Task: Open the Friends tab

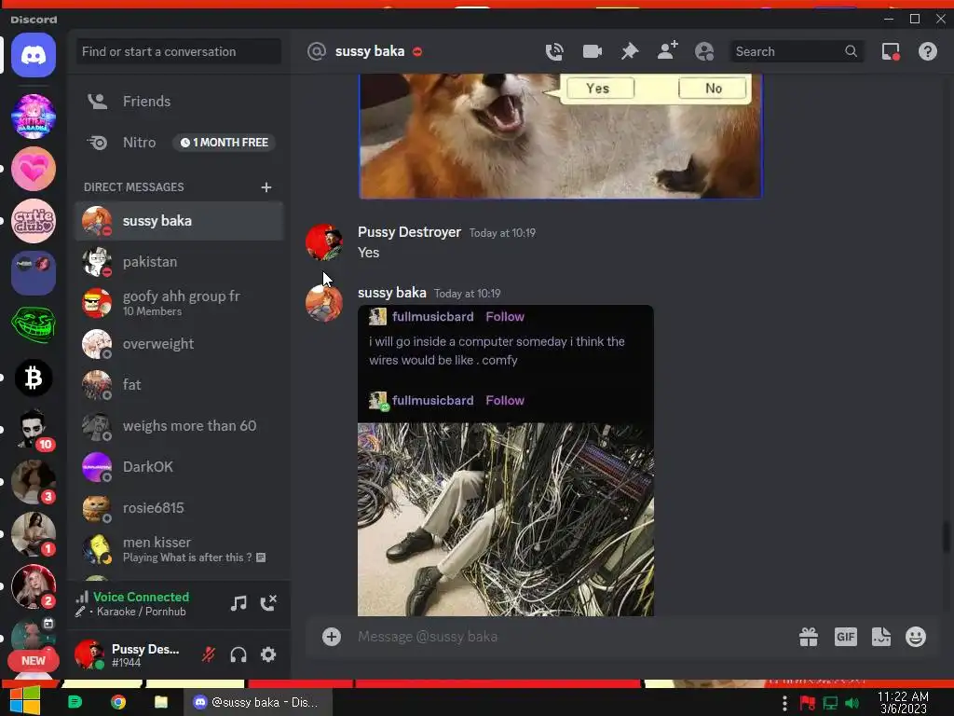Action: pos(180,101)
